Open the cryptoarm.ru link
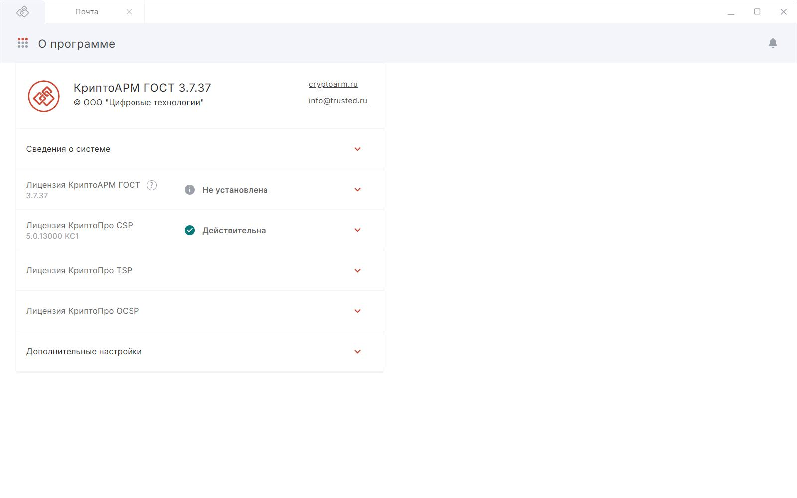797x498 pixels. pos(333,84)
